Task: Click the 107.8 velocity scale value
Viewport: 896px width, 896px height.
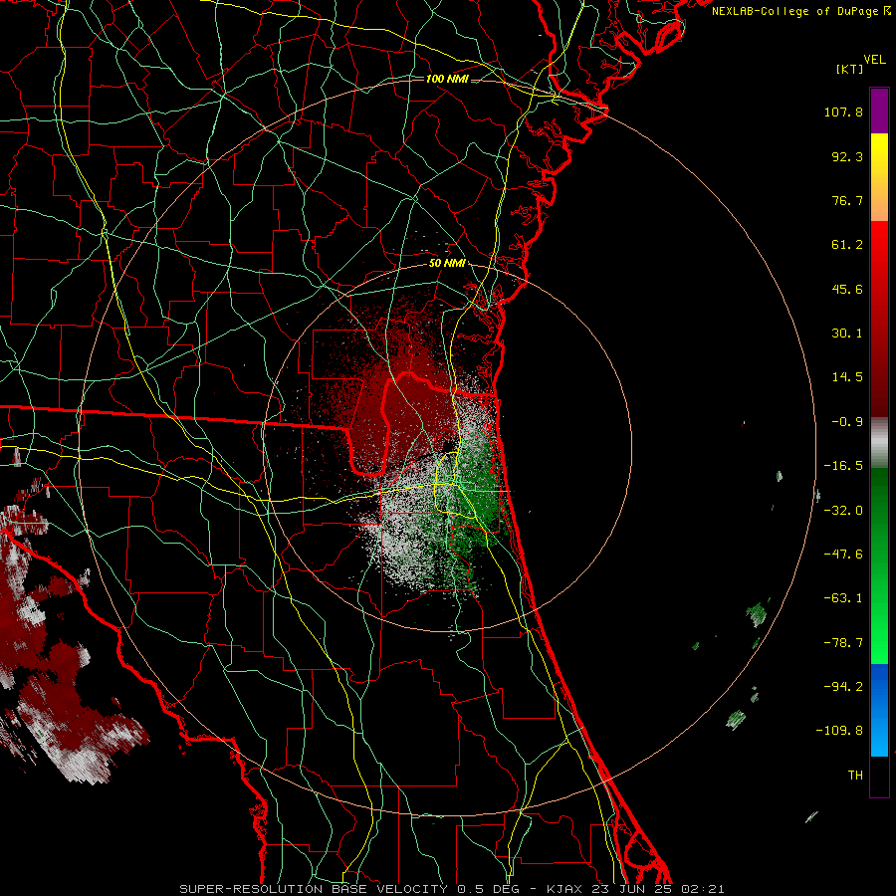Action: [843, 112]
